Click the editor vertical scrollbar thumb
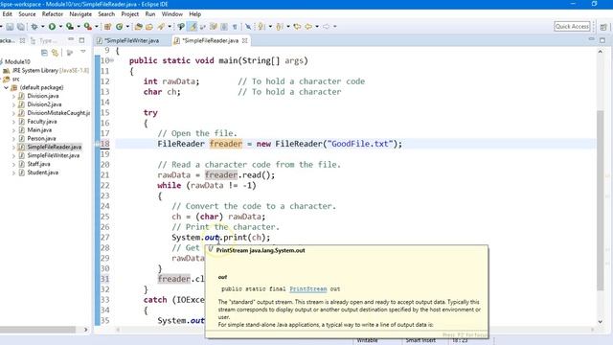Image resolution: width=613 pixels, height=345 pixels. [601, 200]
